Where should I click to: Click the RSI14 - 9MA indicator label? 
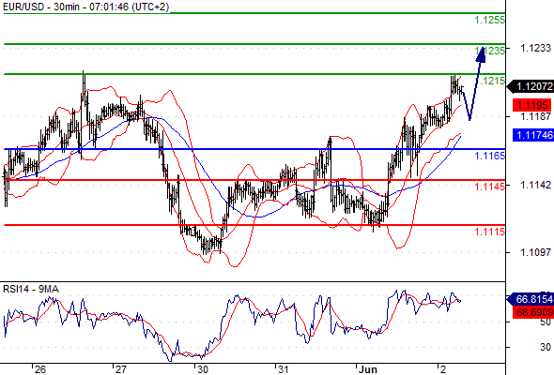(x=31, y=289)
